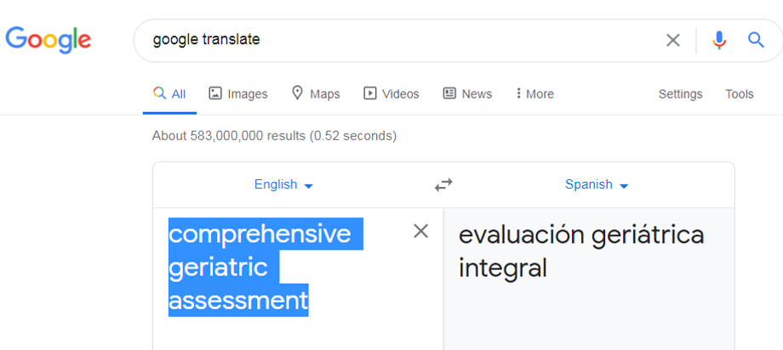Expand the More search options menu
Screen dimensions: 783x350
click(534, 94)
